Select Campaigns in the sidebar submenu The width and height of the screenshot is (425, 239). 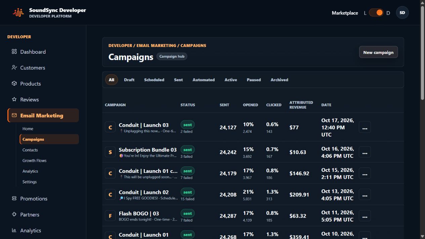(49, 139)
